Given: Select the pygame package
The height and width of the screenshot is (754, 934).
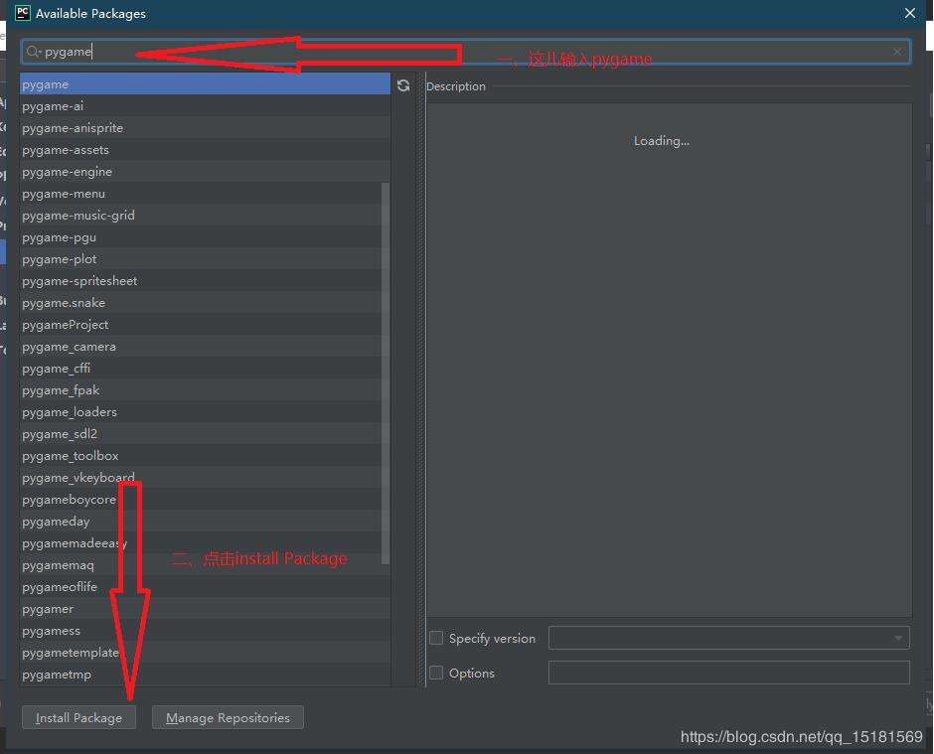Looking at the screenshot, I should (205, 84).
